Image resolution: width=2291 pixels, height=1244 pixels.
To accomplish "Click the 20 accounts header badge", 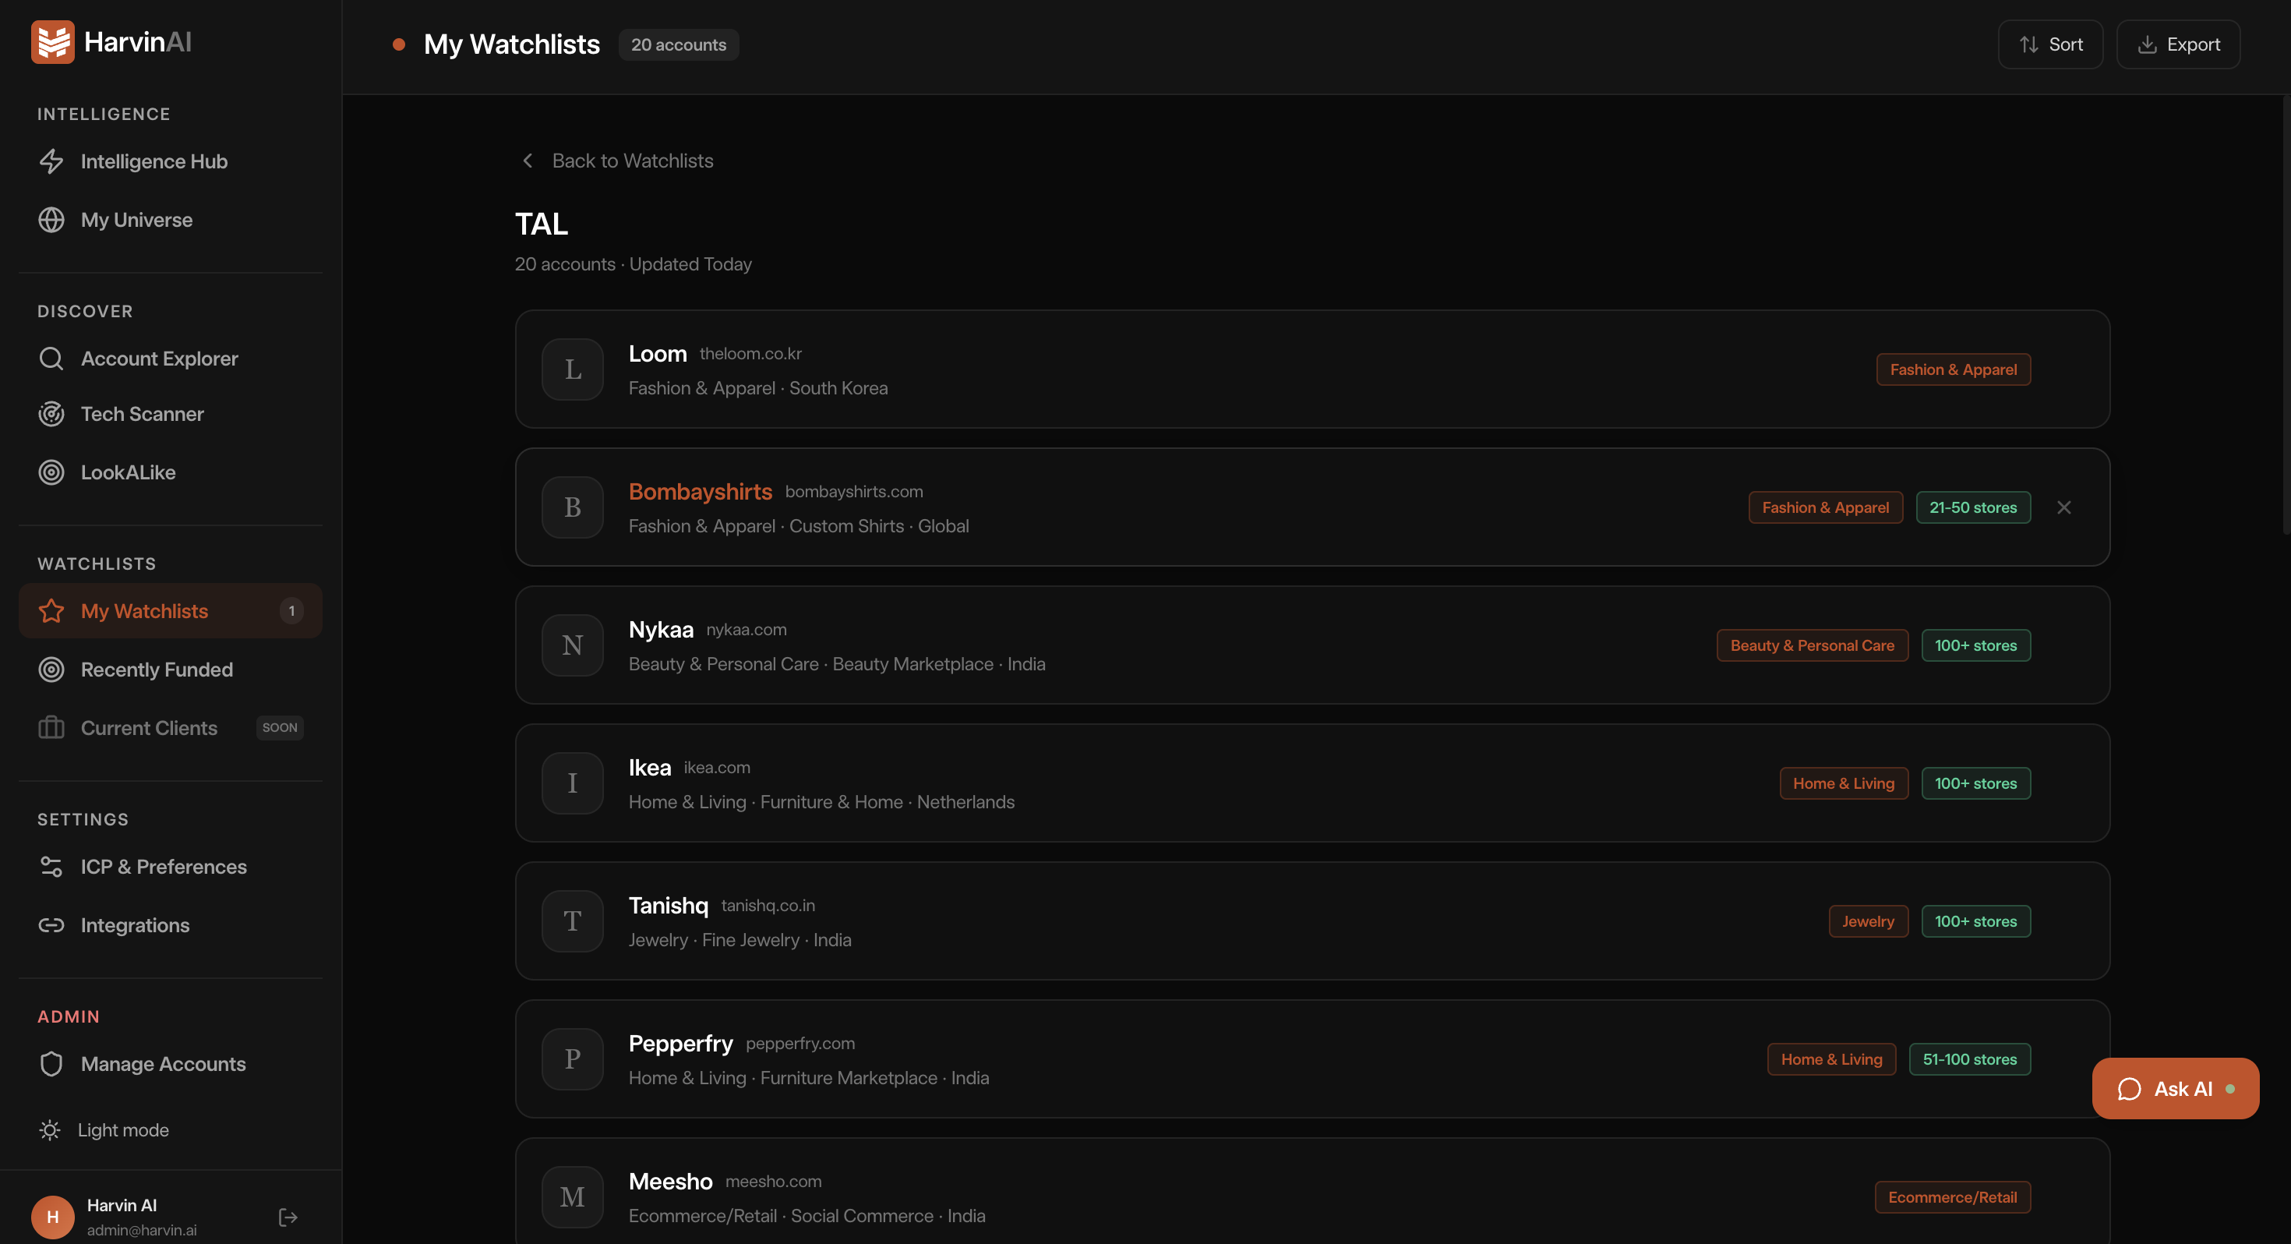I will [x=679, y=44].
